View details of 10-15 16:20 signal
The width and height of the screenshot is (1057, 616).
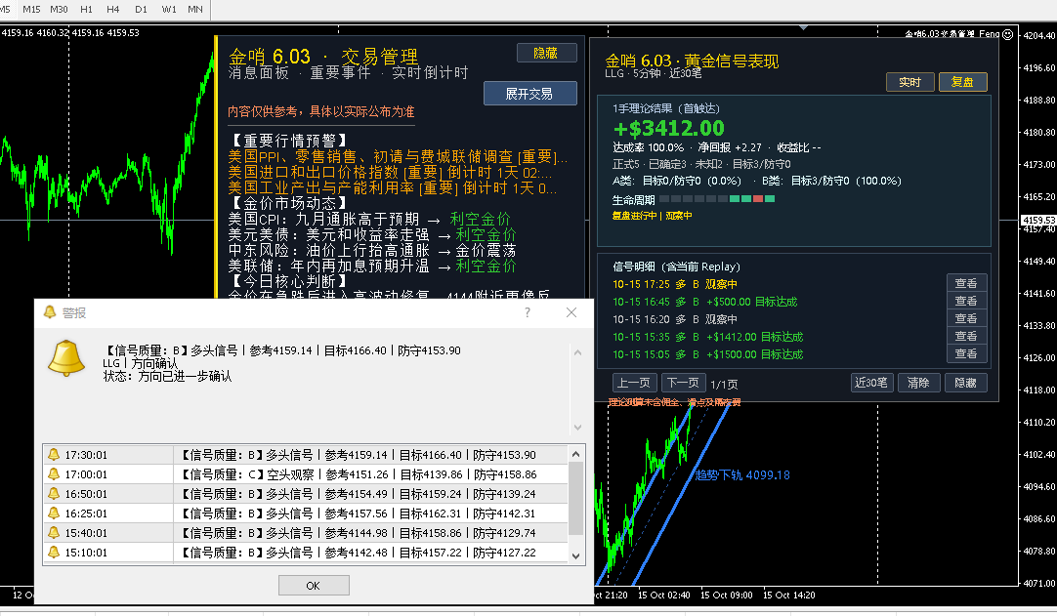click(x=967, y=319)
